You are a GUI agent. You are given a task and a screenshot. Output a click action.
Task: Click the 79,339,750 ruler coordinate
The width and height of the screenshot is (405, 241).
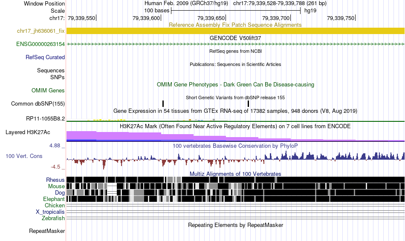point(341,18)
